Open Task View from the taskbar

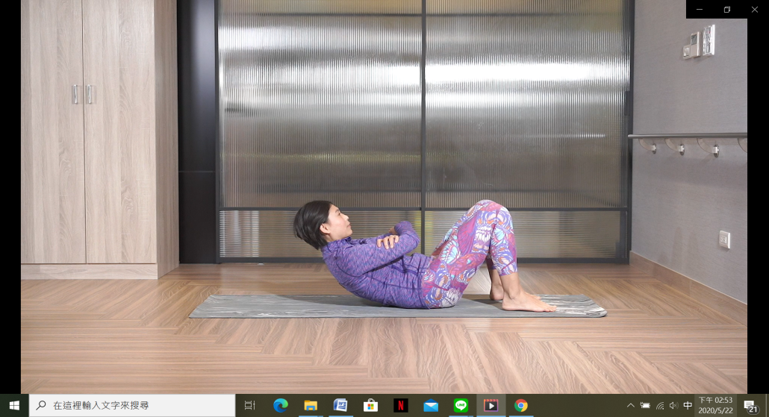tap(250, 405)
